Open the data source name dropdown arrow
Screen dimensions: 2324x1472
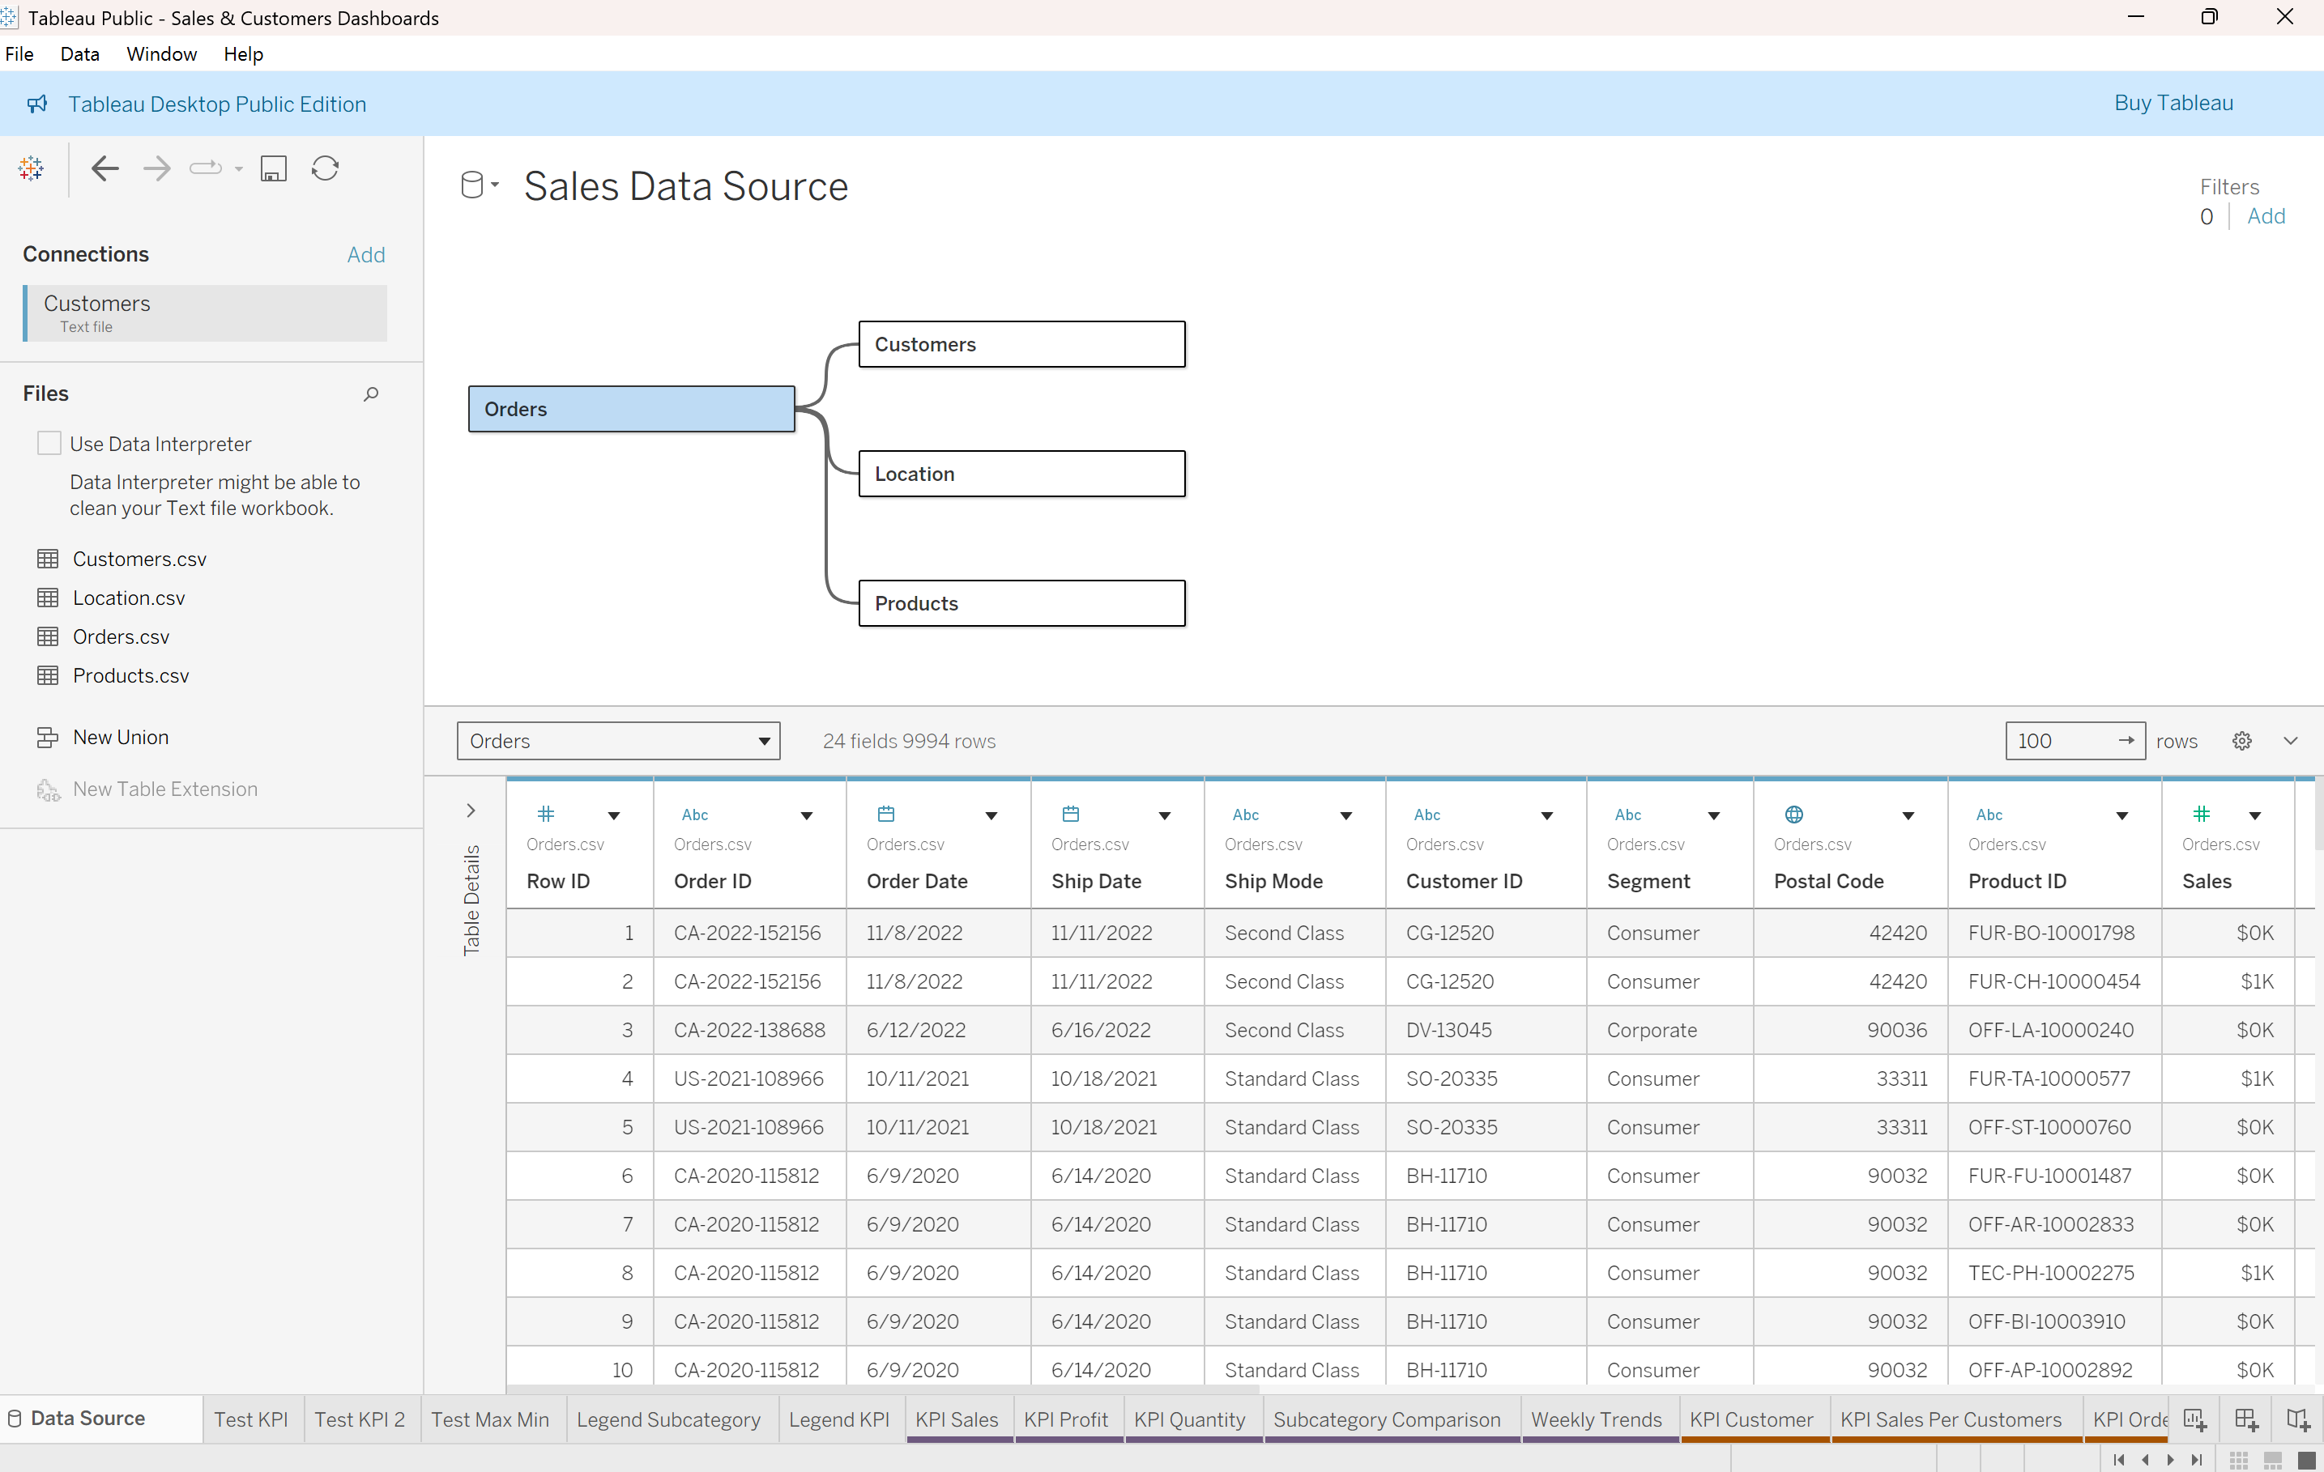[495, 185]
